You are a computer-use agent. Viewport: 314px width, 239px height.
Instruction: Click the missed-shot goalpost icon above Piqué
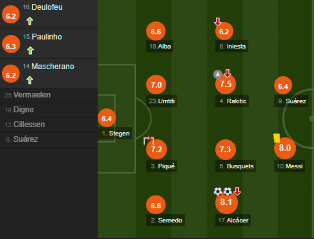[149, 140]
